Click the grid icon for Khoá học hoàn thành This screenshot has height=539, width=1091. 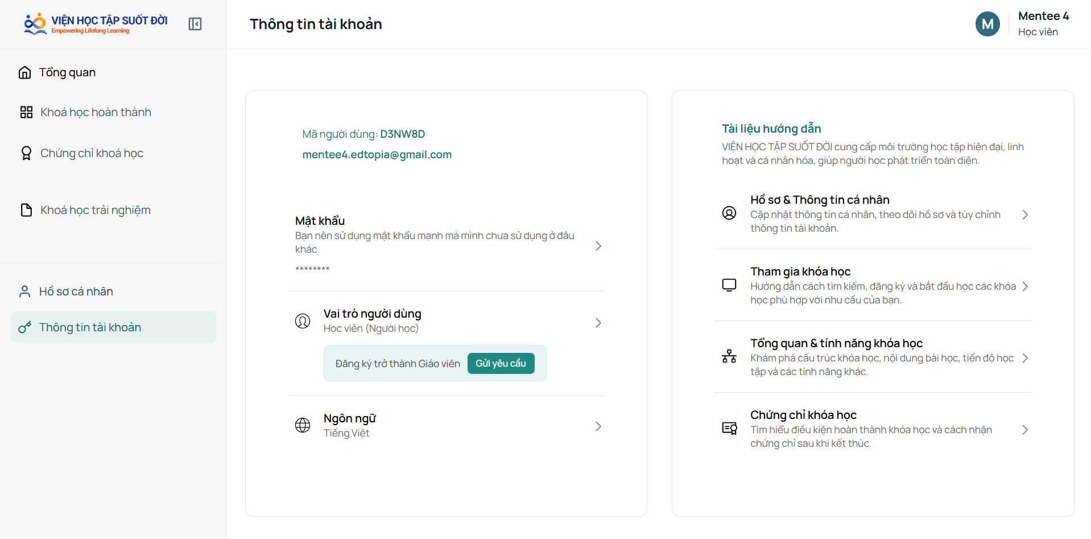26,112
